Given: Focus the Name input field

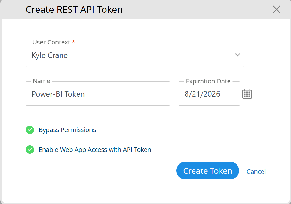Looking at the screenshot, I should pos(98,93).
